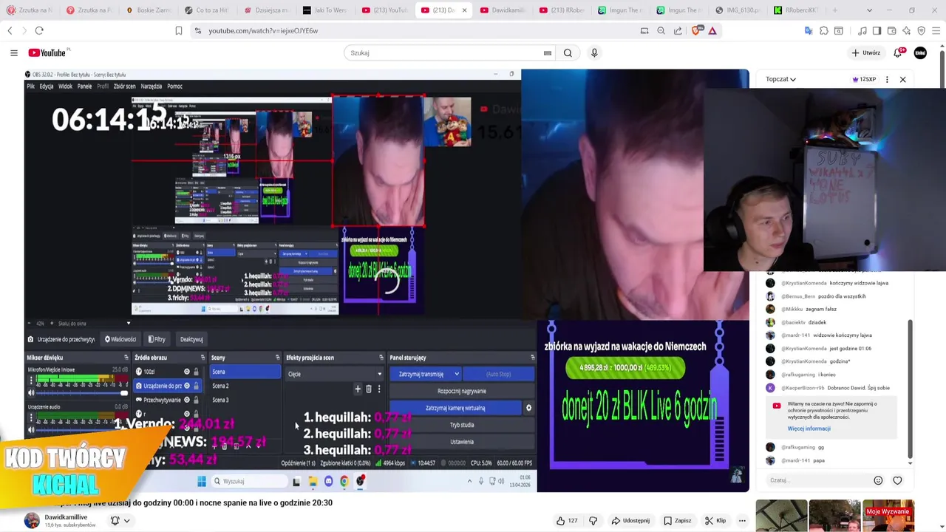Switch to the Dawidkamilli browser tab
Viewport: 946px width, 532px height.
click(x=502, y=10)
